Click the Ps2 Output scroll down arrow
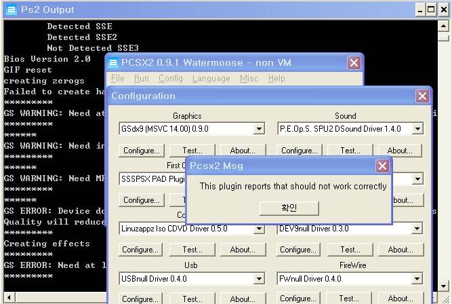Viewport: 452px width, 304px height. pyautogui.click(x=443, y=286)
